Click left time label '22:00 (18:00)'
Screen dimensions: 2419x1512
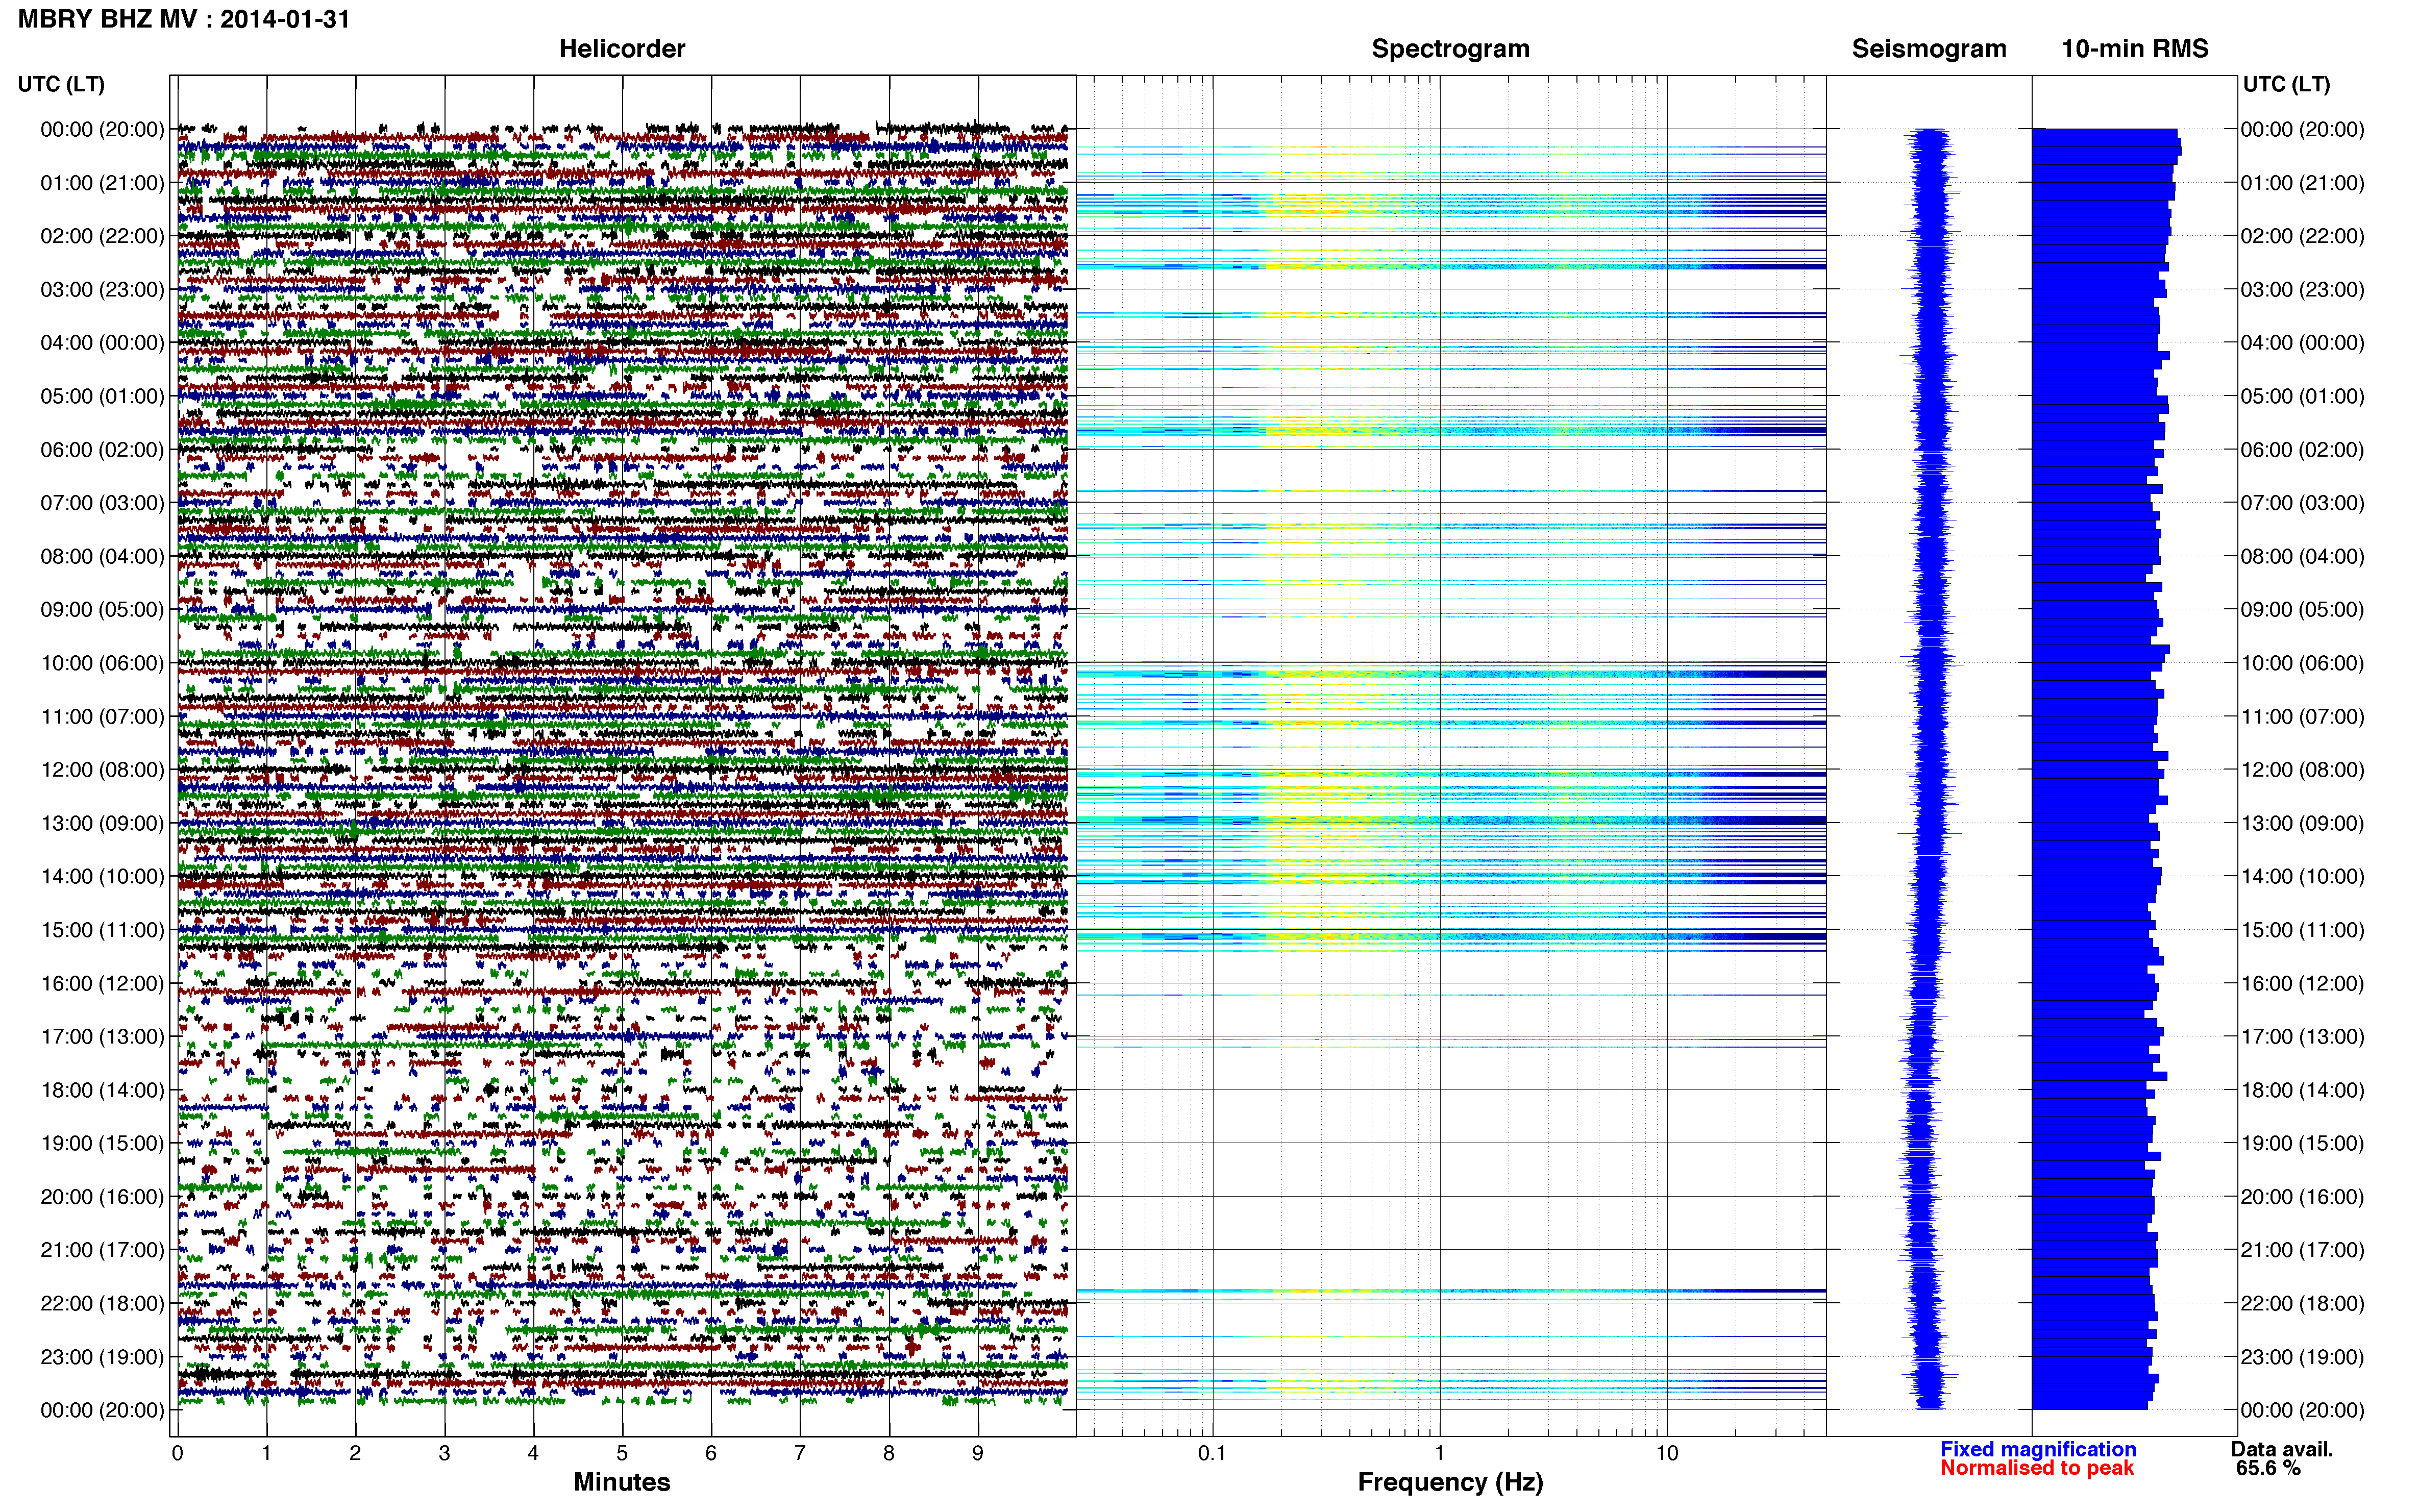(102, 1303)
